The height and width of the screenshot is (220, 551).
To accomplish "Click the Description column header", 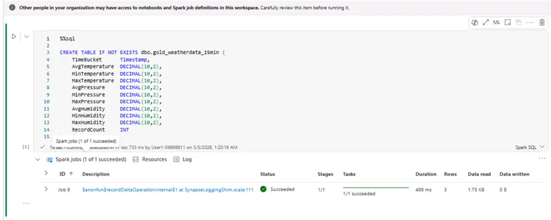I will pyautogui.click(x=96, y=174).
